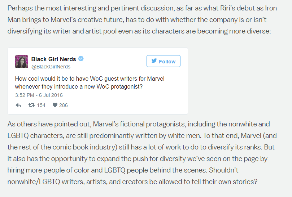292x197 pixels.
Task: Click the blue verified badge checkmark
Action: click(x=81, y=59)
